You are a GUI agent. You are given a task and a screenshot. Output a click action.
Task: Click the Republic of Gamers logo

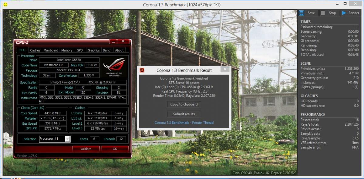[x=114, y=67]
